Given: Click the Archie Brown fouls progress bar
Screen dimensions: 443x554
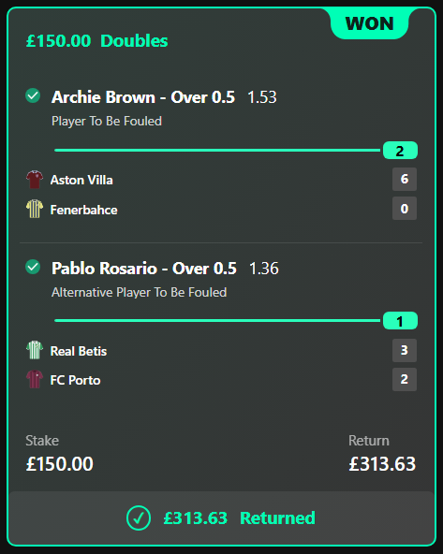Looking at the screenshot, I should click(217, 151).
